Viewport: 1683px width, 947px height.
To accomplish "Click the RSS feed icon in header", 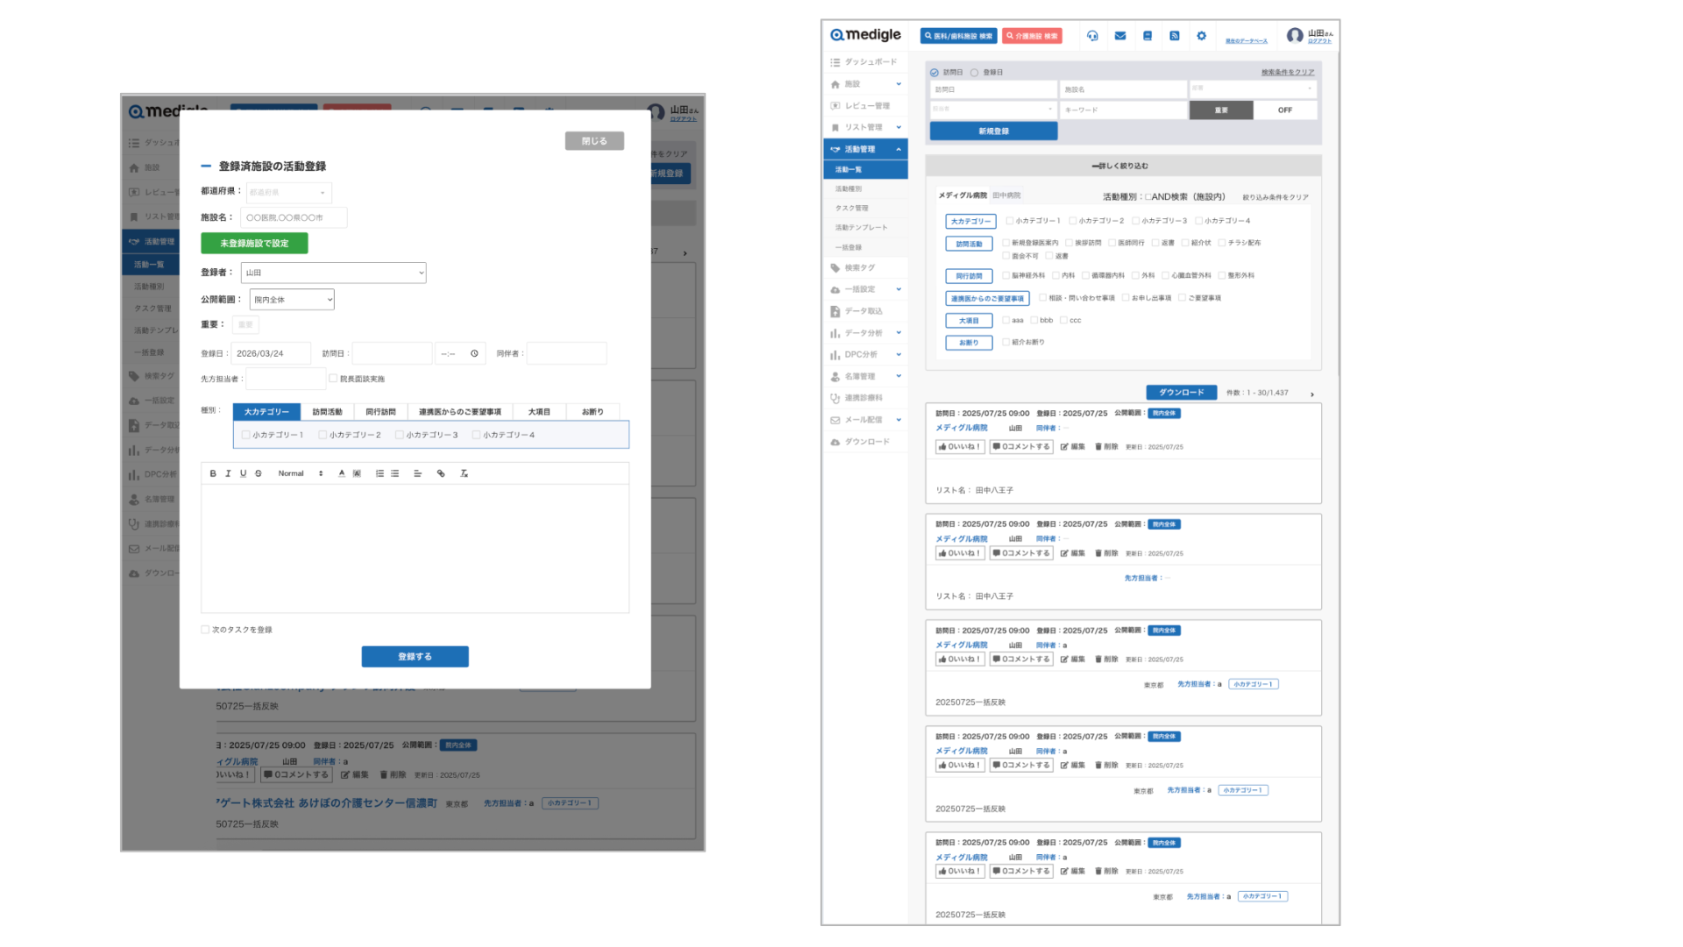I will (1175, 36).
